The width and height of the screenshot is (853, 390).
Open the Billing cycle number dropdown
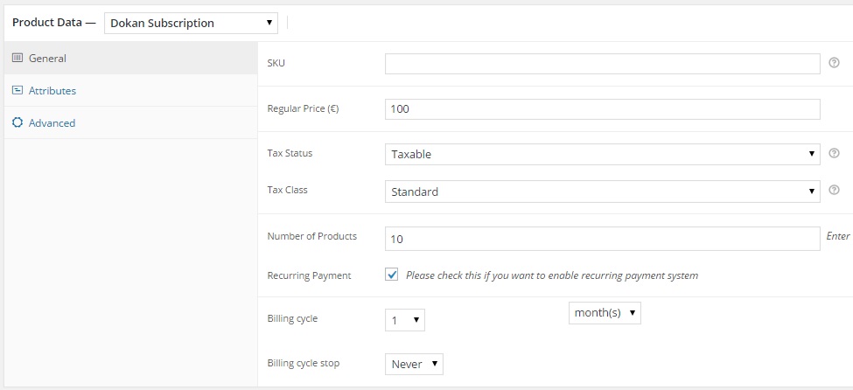405,320
